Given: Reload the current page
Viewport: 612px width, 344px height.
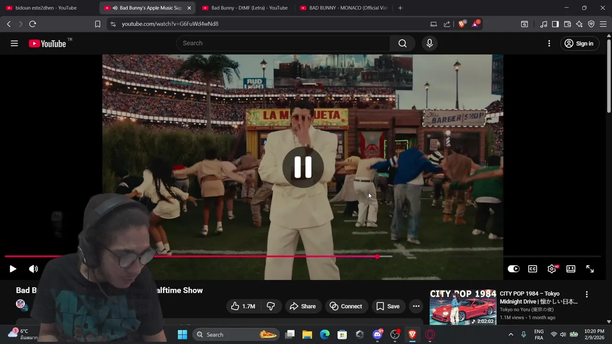Looking at the screenshot, I should [x=33, y=24].
